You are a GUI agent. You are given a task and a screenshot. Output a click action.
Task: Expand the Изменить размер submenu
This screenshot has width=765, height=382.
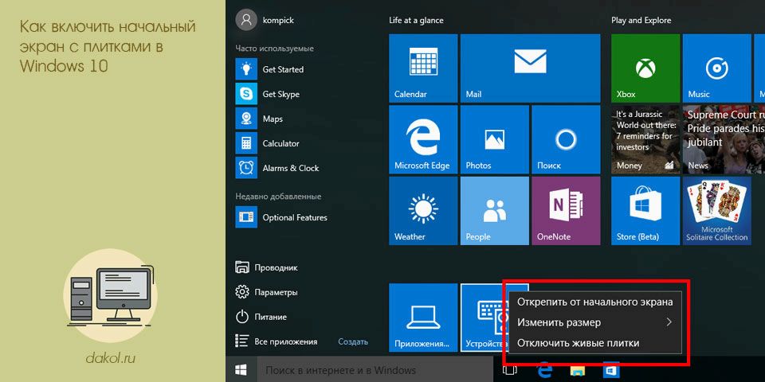coord(594,322)
